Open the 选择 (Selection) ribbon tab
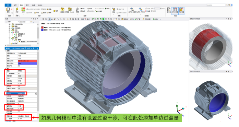The image size is (239, 127). click(x=33, y=5)
